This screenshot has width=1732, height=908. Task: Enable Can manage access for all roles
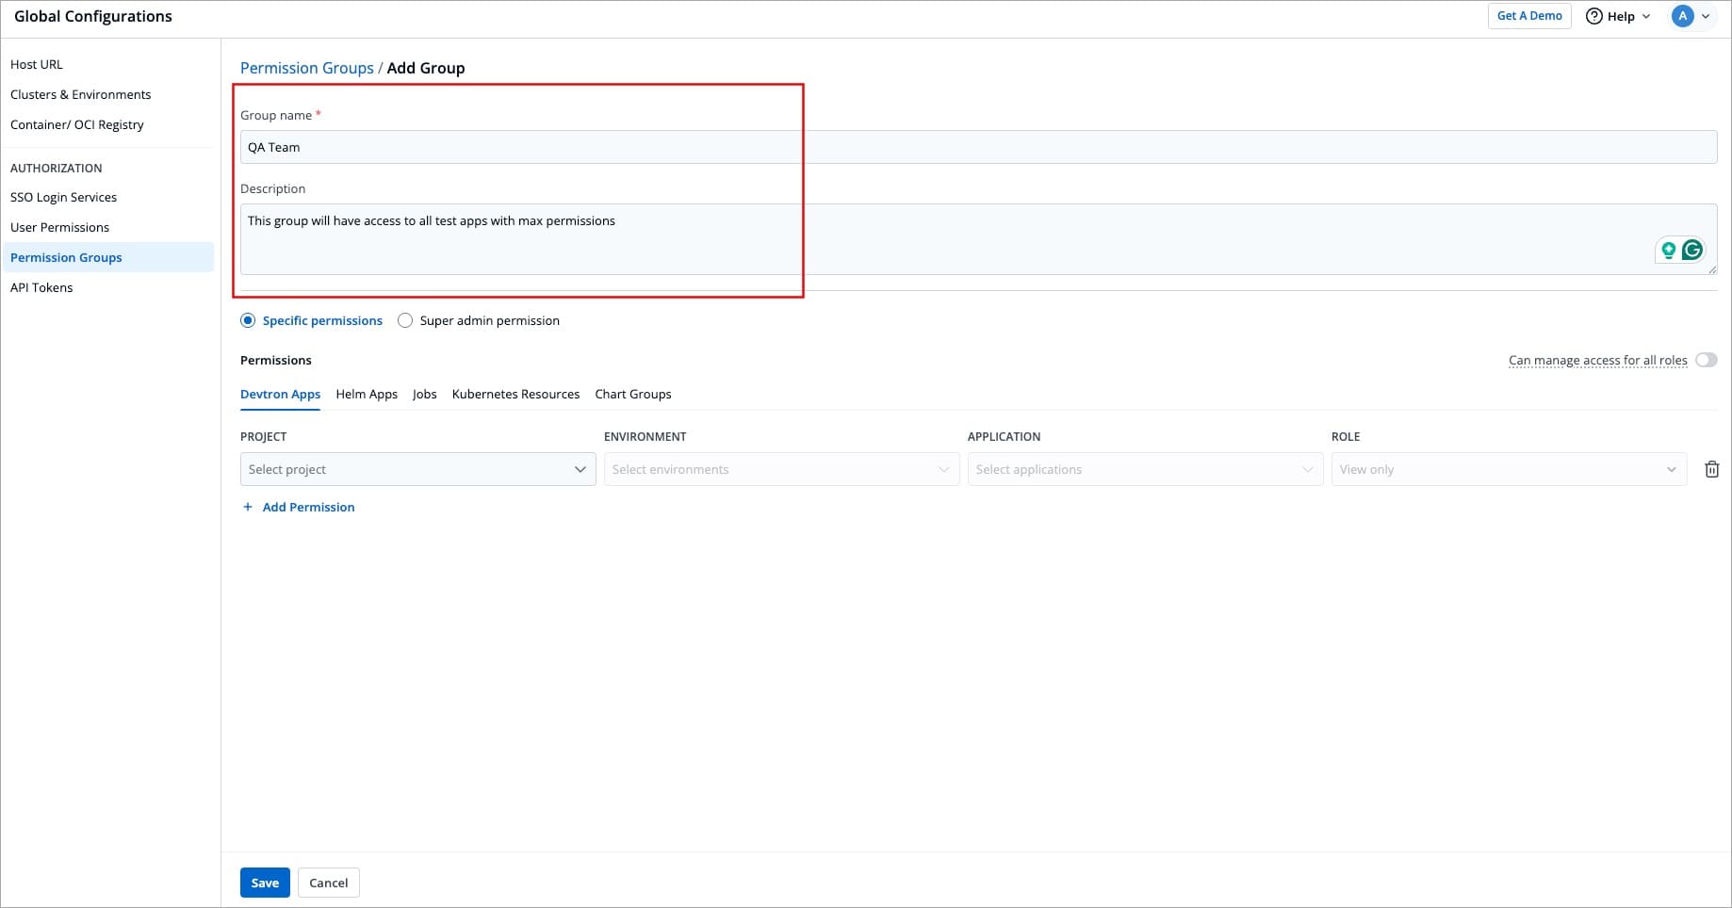1706,360
